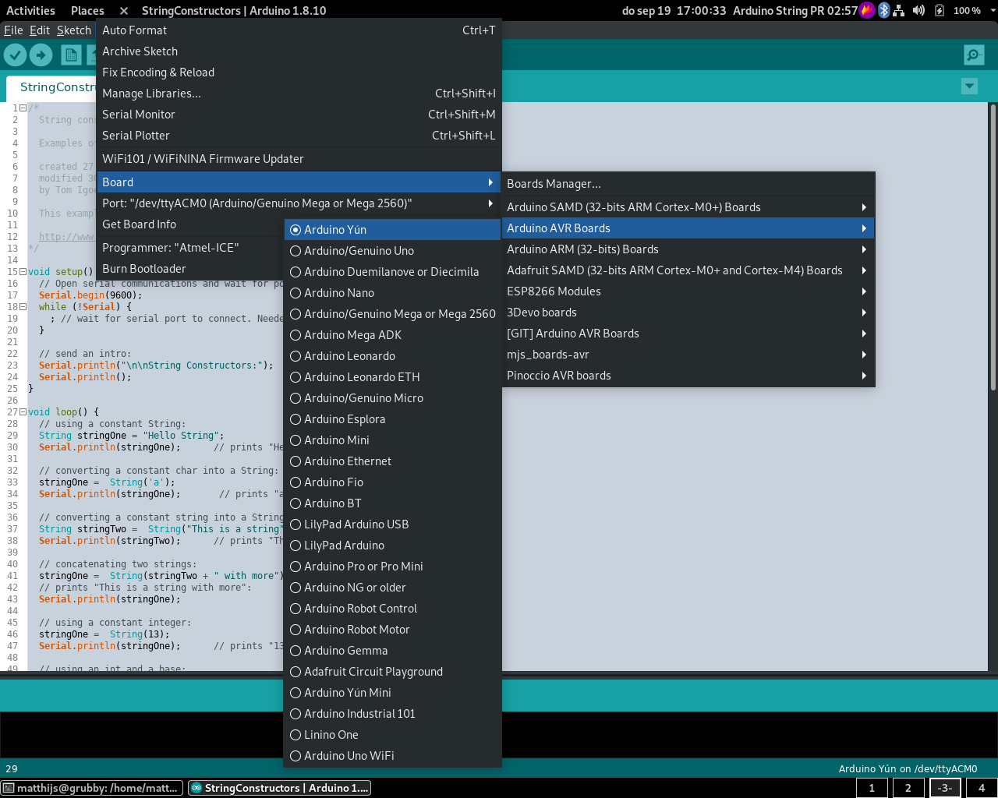The width and height of the screenshot is (998, 798).
Task: Click the Verify checkmark toolbar icon
Action: 16,55
